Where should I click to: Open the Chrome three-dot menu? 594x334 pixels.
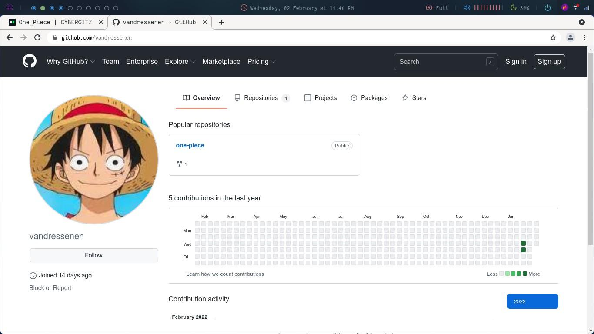click(x=585, y=38)
